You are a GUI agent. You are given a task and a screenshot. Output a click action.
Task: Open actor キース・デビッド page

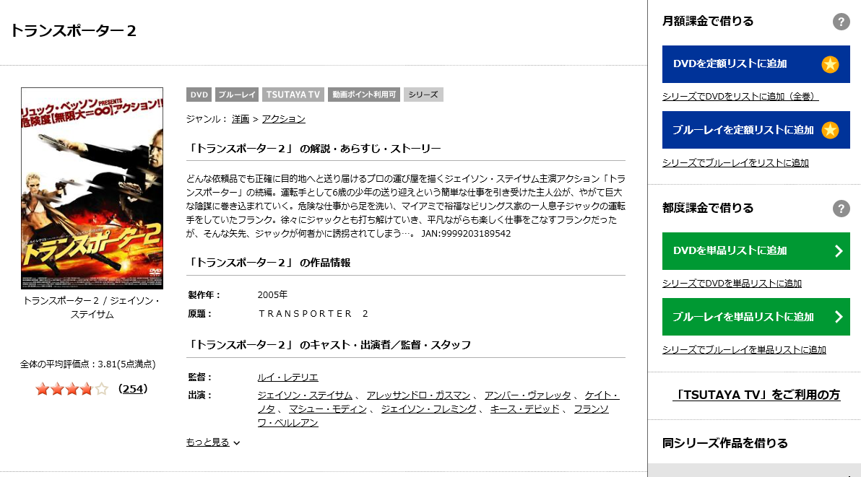click(x=525, y=409)
